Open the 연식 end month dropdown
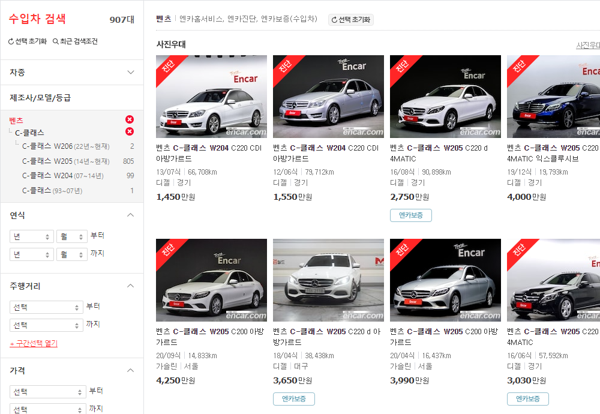 click(72, 254)
